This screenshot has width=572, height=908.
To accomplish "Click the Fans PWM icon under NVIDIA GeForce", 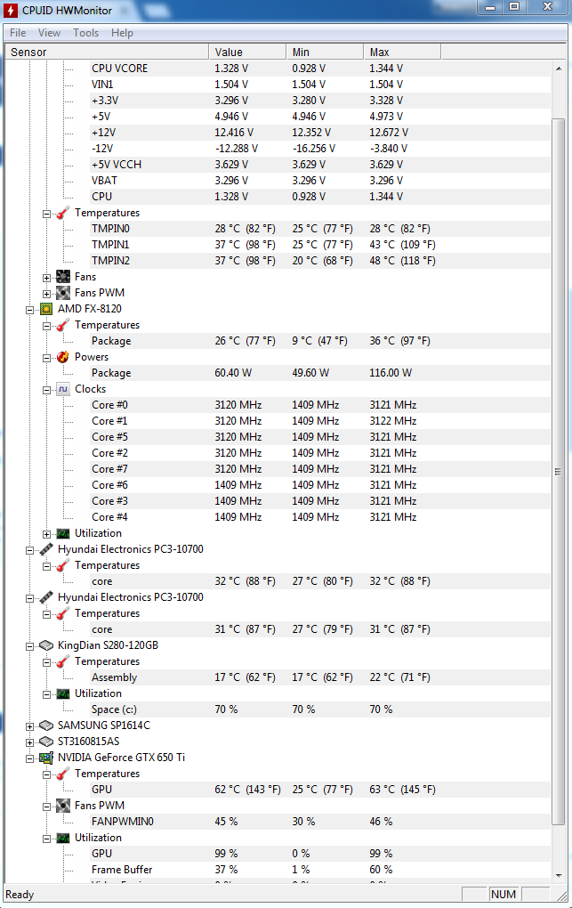I will click(63, 807).
